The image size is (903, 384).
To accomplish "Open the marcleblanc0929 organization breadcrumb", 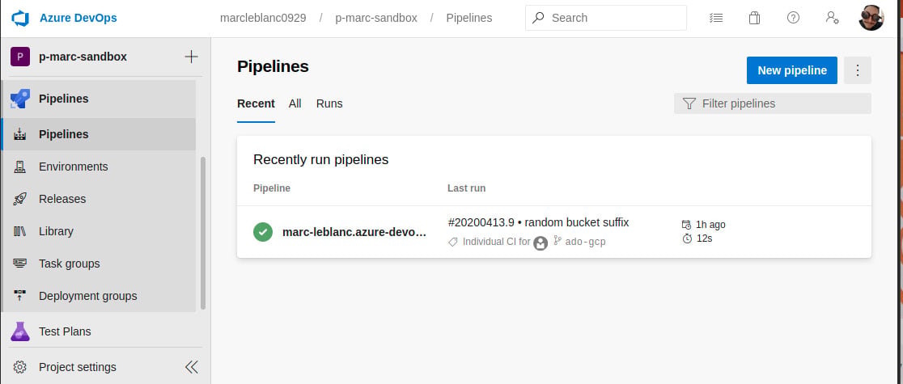I will 263,18.
